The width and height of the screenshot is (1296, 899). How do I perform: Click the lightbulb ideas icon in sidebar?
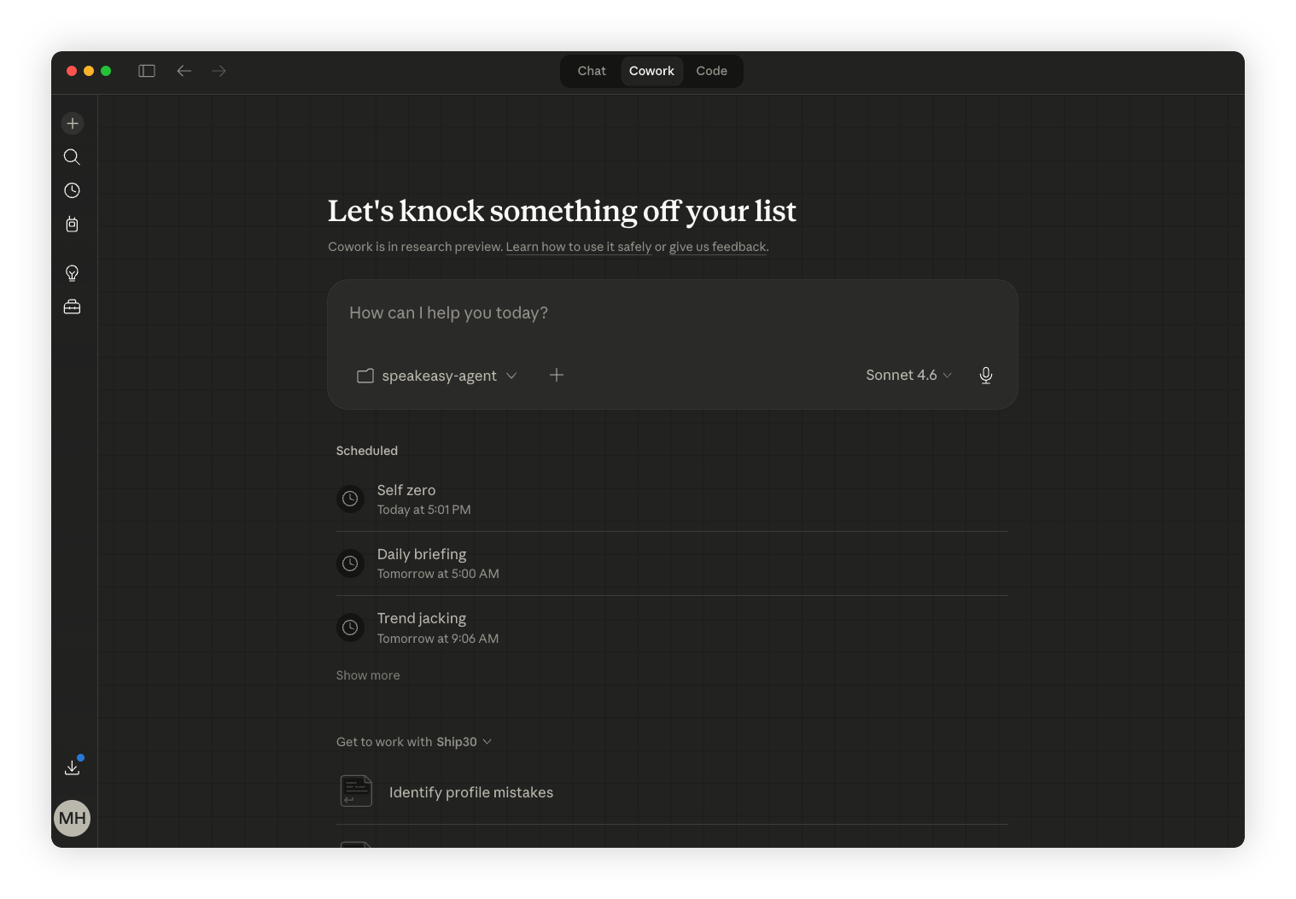(x=73, y=273)
